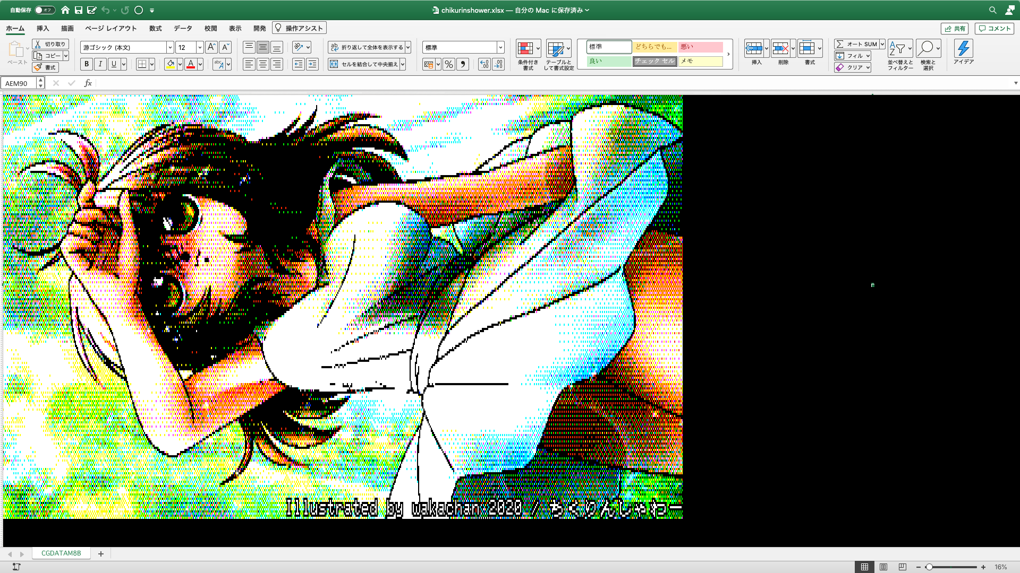Viewport: 1020px width, 573px height.
Task: Click the Paste clipboard icon
Action: 16,49
